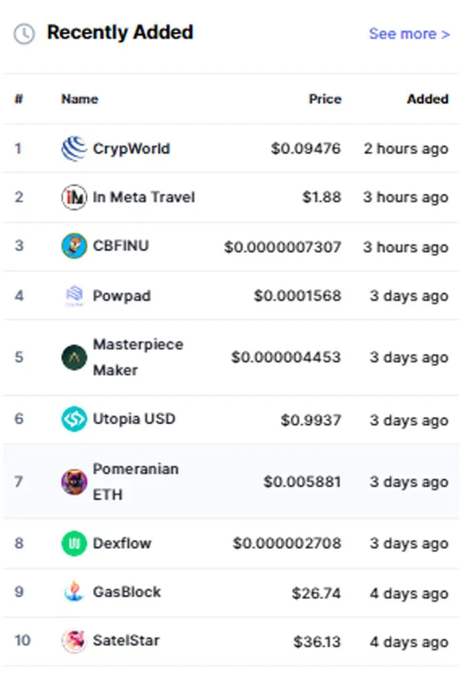
Task: Click the green Dexflow logo icon
Action: 74,543
